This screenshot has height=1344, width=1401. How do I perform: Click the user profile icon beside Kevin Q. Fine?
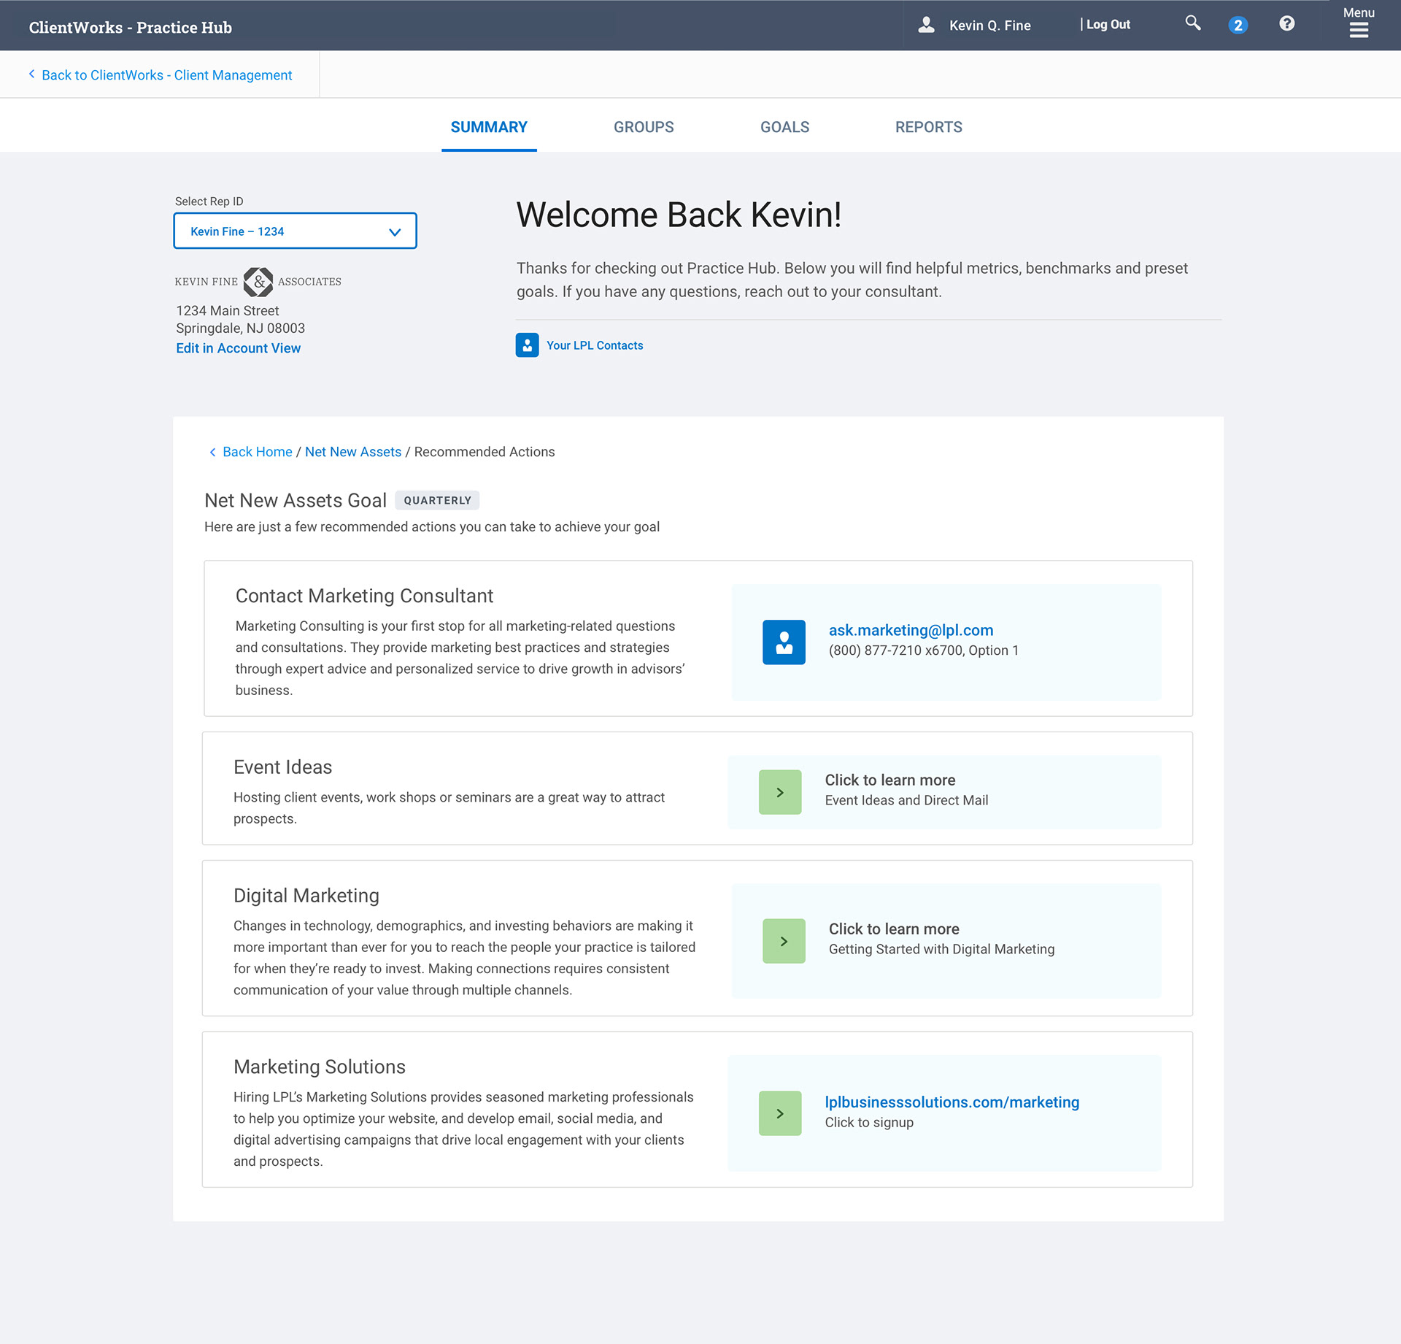coord(926,25)
